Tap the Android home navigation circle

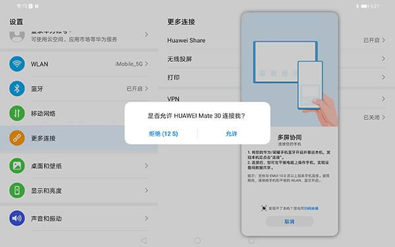click(197, 240)
